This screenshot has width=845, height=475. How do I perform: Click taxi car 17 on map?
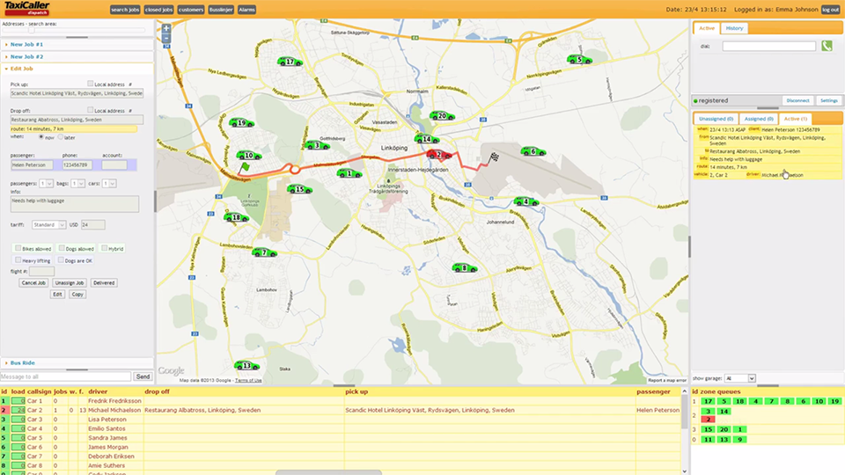290,62
